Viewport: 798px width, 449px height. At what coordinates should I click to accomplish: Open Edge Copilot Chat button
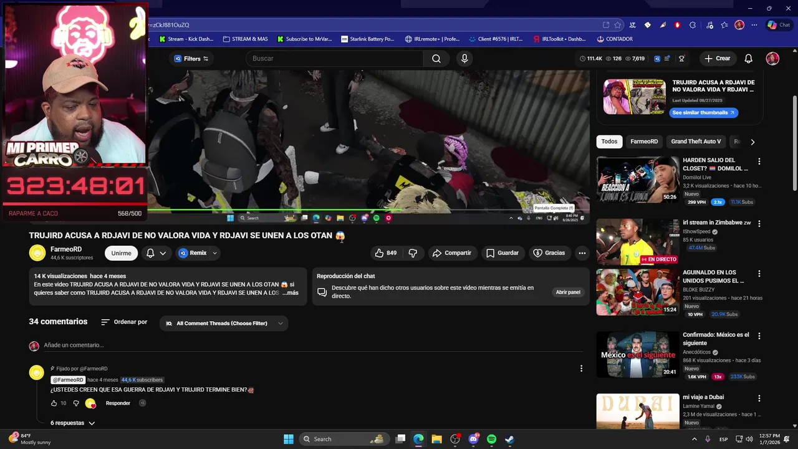(x=779, y=25)
